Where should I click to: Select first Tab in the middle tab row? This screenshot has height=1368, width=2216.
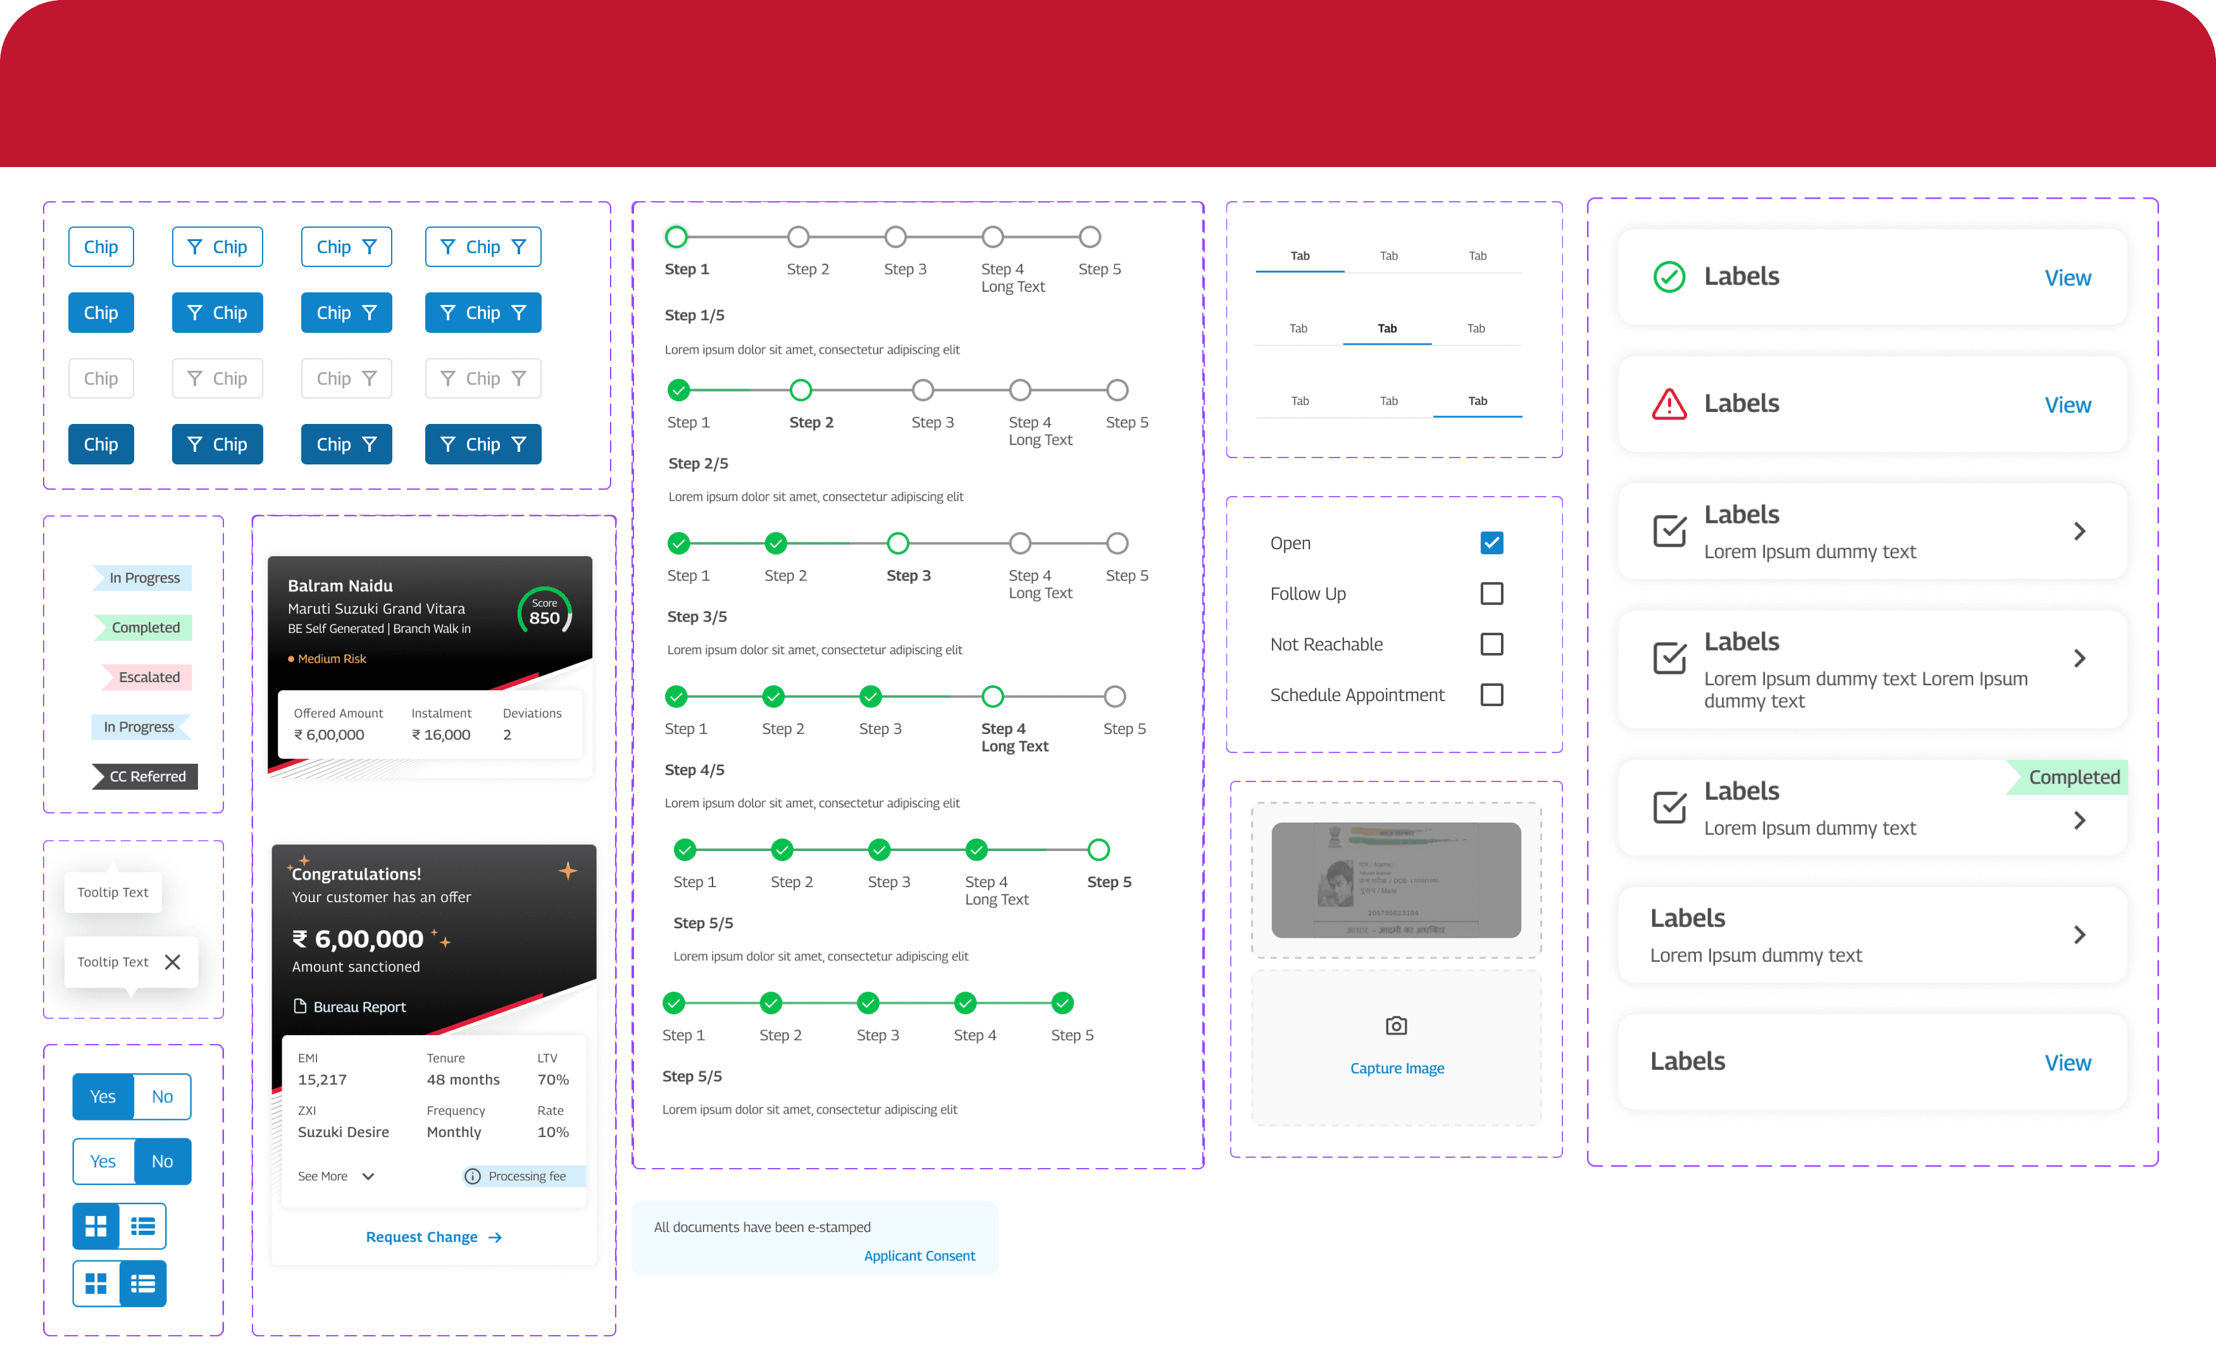click(1298, 328)
